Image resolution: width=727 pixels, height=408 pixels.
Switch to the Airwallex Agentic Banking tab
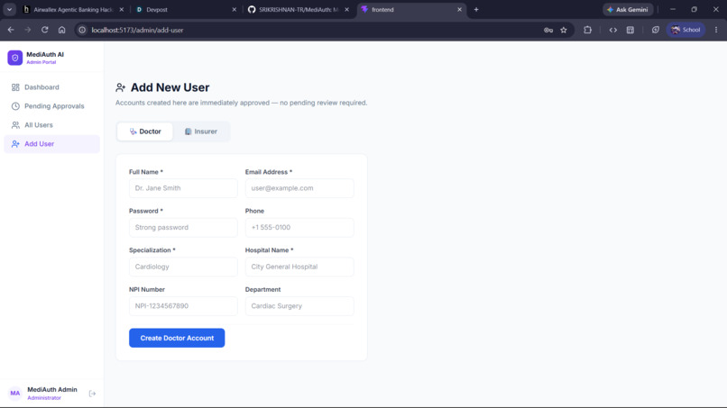(73, 9)
